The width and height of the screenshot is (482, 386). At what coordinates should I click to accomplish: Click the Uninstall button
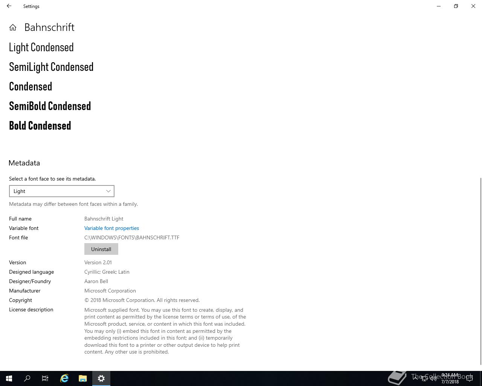coord(101,249)
